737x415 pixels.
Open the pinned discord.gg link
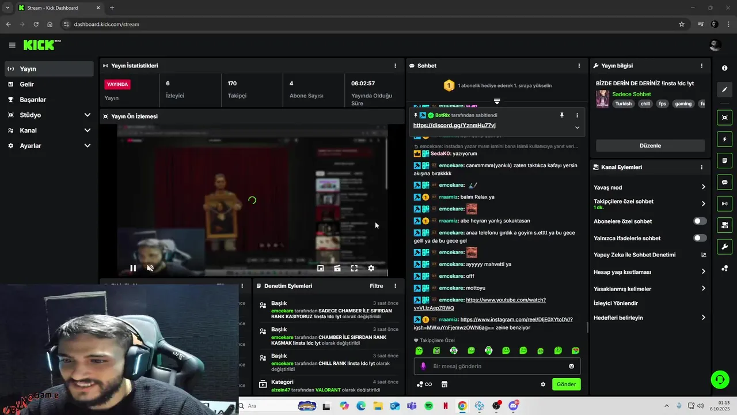tap(454, 126)
